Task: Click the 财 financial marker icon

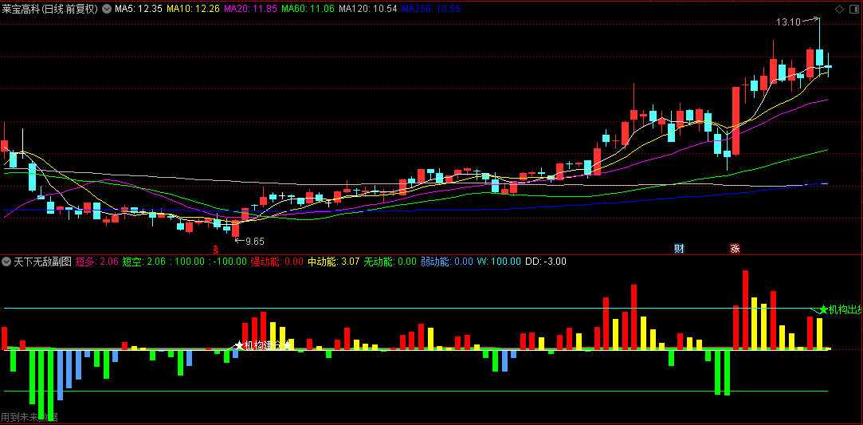Action: pos(679,248)
